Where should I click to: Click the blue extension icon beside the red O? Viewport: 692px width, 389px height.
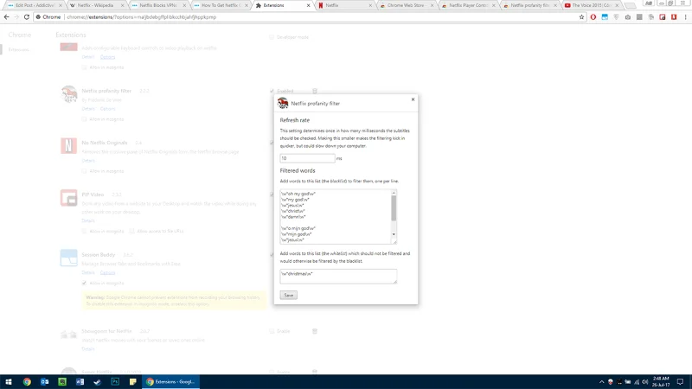[605, 16]
